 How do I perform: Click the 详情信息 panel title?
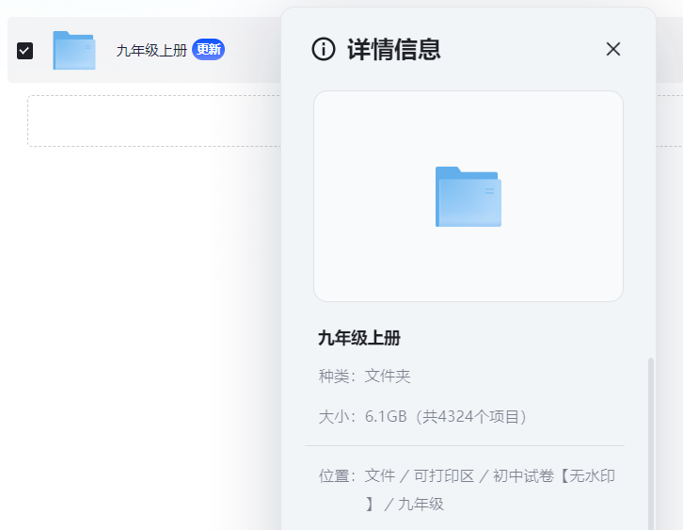point(394,50)
